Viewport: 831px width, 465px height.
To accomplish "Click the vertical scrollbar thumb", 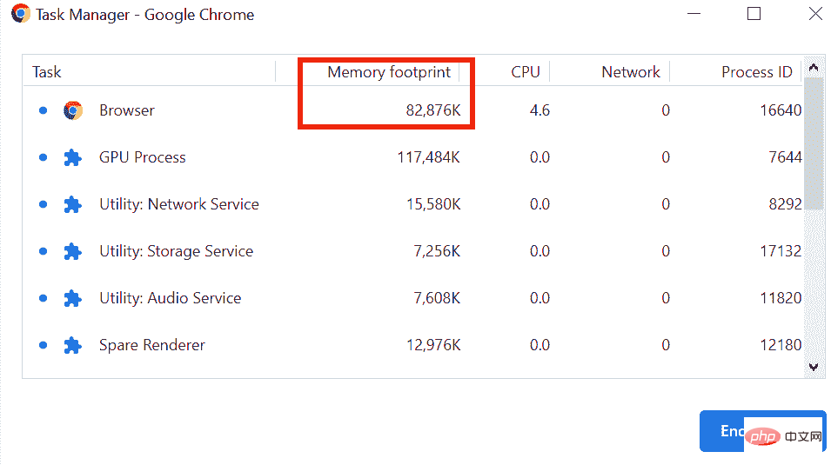I will pyautogui.click(x=813, y=143).
